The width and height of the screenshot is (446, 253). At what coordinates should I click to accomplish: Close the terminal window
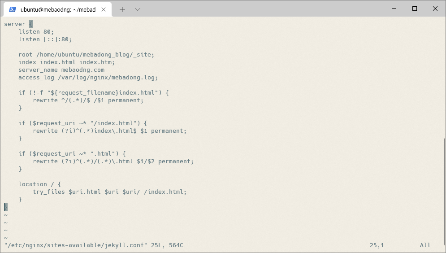pyautogui.click(x=435, y=9)
